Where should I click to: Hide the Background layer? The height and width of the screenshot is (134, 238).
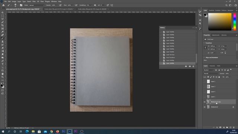click(205, 107)
